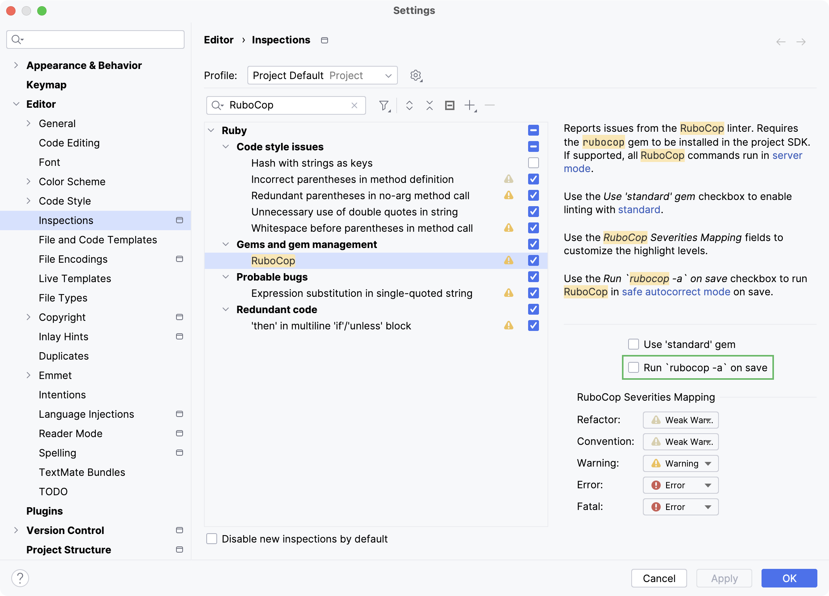The width and height of the screenshot is (829, 596).
Task: Open the Refactor severity dropdown
Action: coord(680,420)
